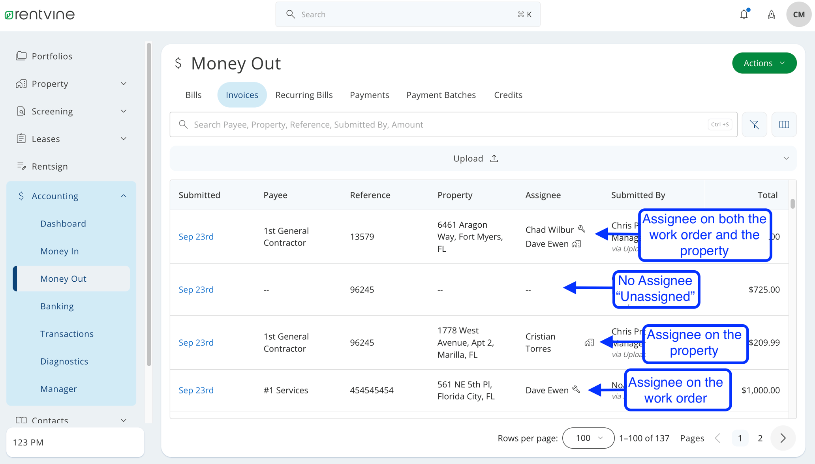The width and height of the screenshot is (815, 464).
Task: Open the Actions menu
Action: coord(764,63)
